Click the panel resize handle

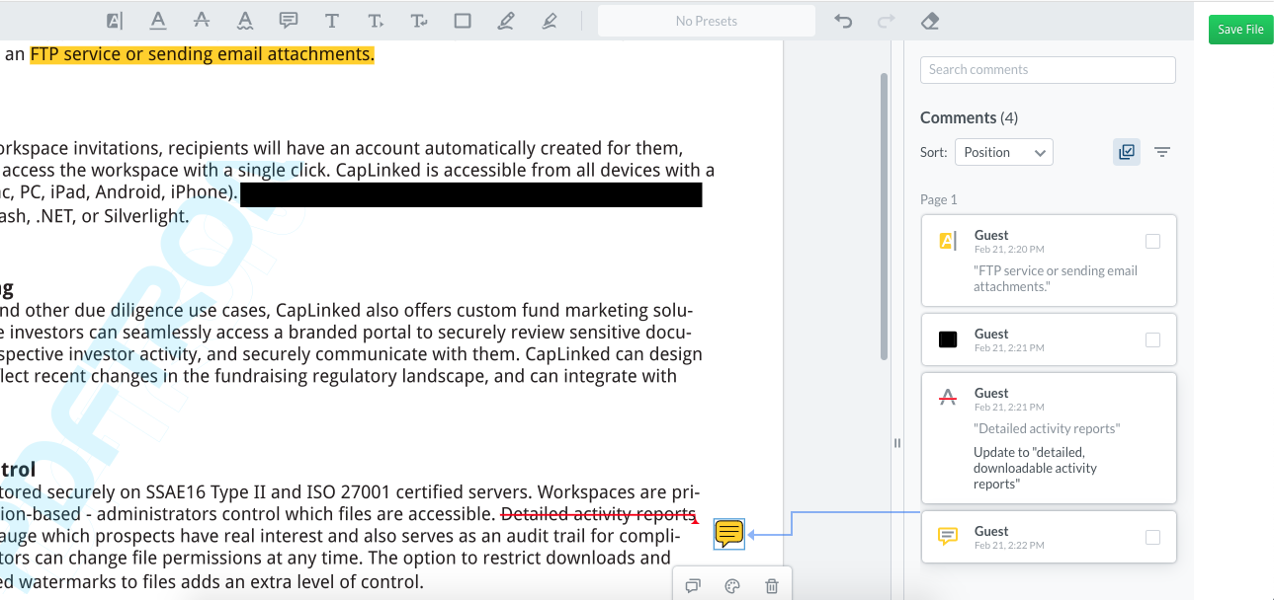897,443
